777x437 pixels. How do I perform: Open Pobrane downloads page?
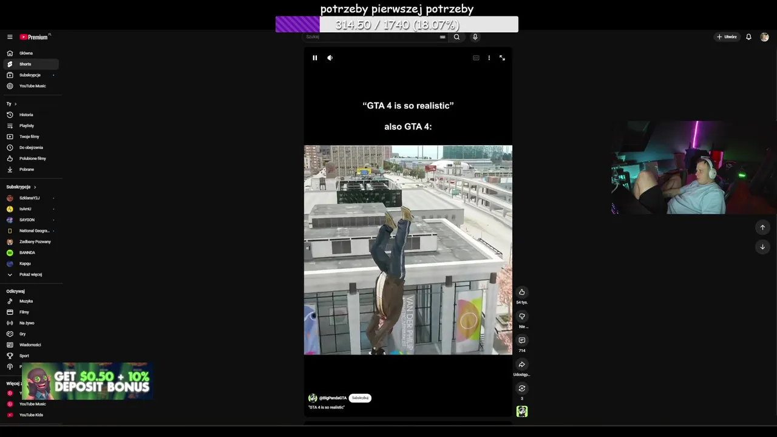tap(31, 169)
